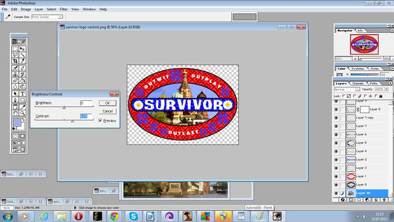The image size is (394, 222).
Task: Select the Lasso tool
Action: 15,55
